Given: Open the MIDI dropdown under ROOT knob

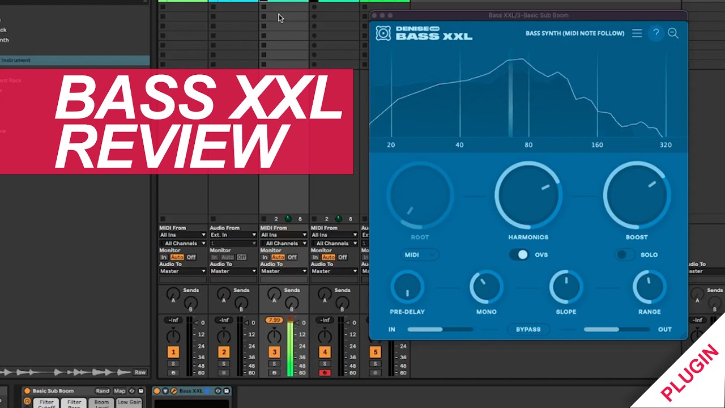Looking at the screenshot, I should coord(420,255).
